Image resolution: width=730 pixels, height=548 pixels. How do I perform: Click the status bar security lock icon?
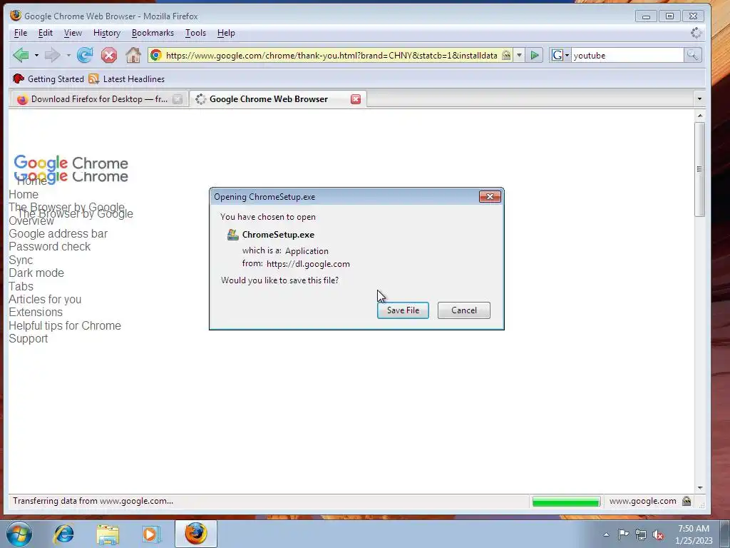(x=687, y=502)
